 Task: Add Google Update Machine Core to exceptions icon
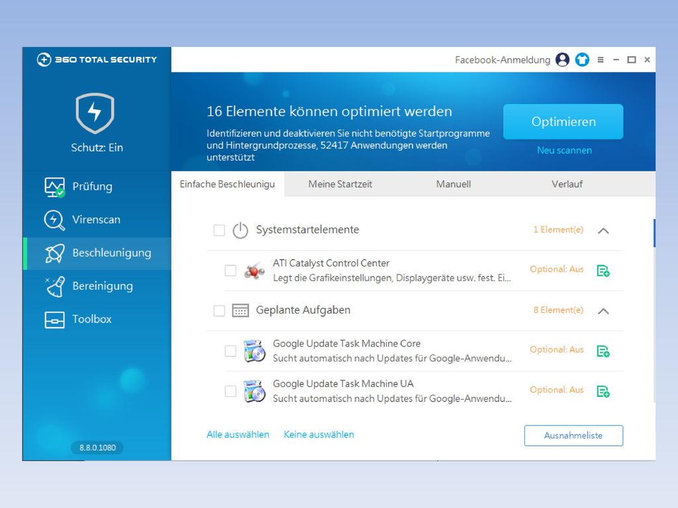pyautogui.click(x=603, y=351)
